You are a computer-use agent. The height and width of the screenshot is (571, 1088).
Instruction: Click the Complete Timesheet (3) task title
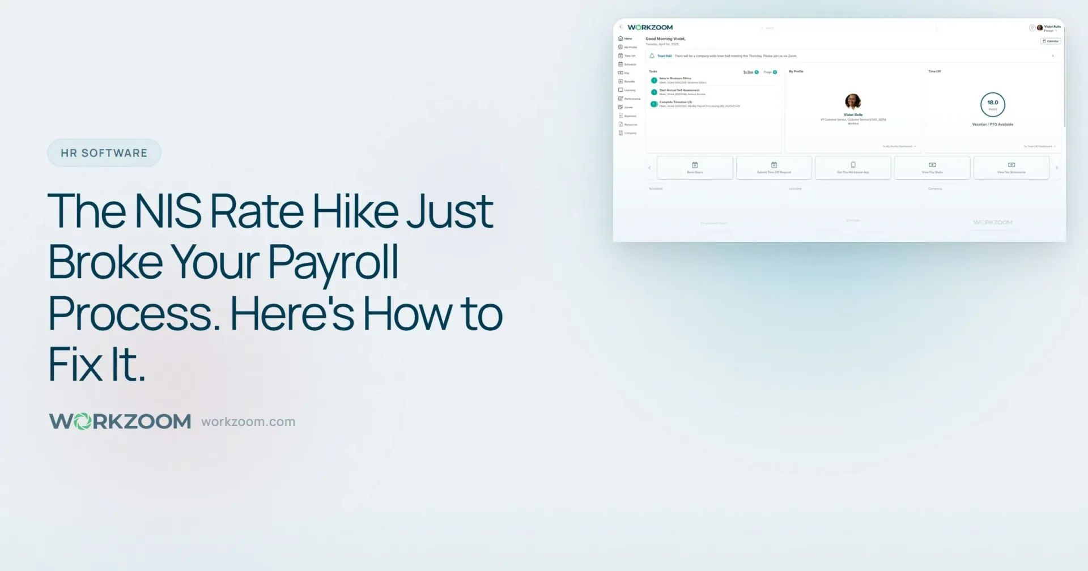pos(675,102)
